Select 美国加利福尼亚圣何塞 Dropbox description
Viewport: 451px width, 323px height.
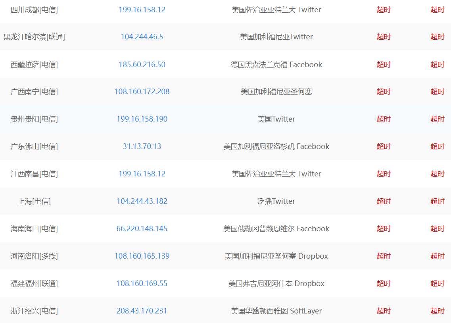[x=276, y=256]
